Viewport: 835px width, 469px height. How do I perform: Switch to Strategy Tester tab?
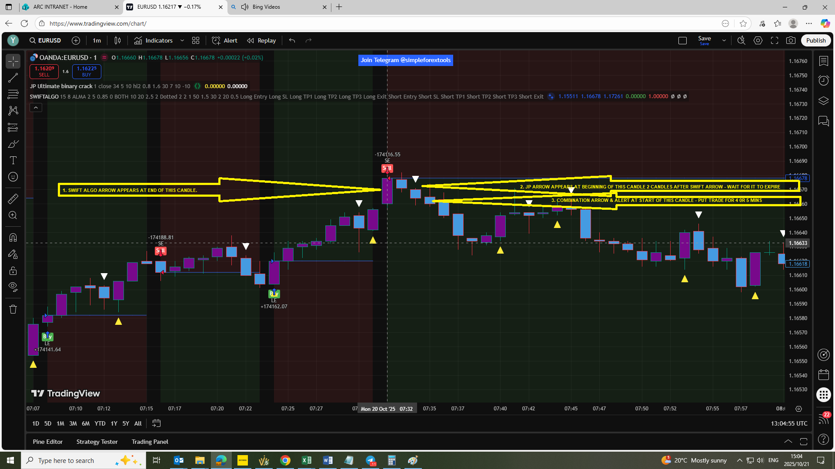tap(97, 442)
